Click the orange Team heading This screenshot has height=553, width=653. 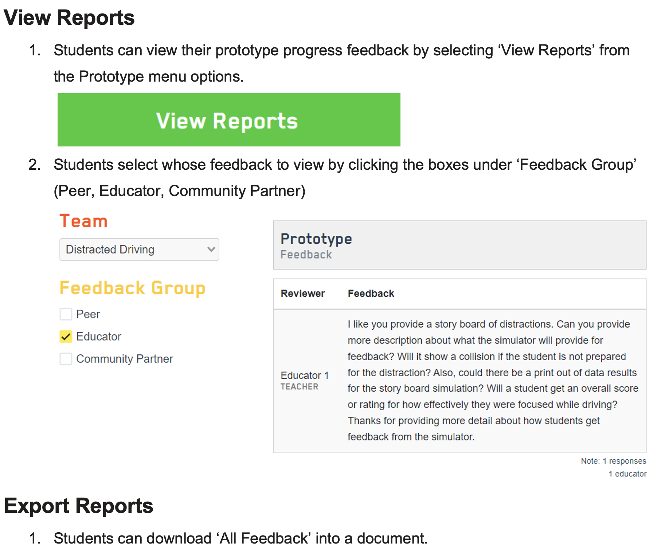tap(83, 221)
